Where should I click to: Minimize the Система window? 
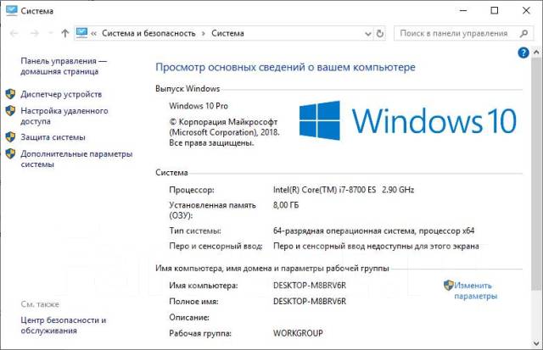click(463, 10)
